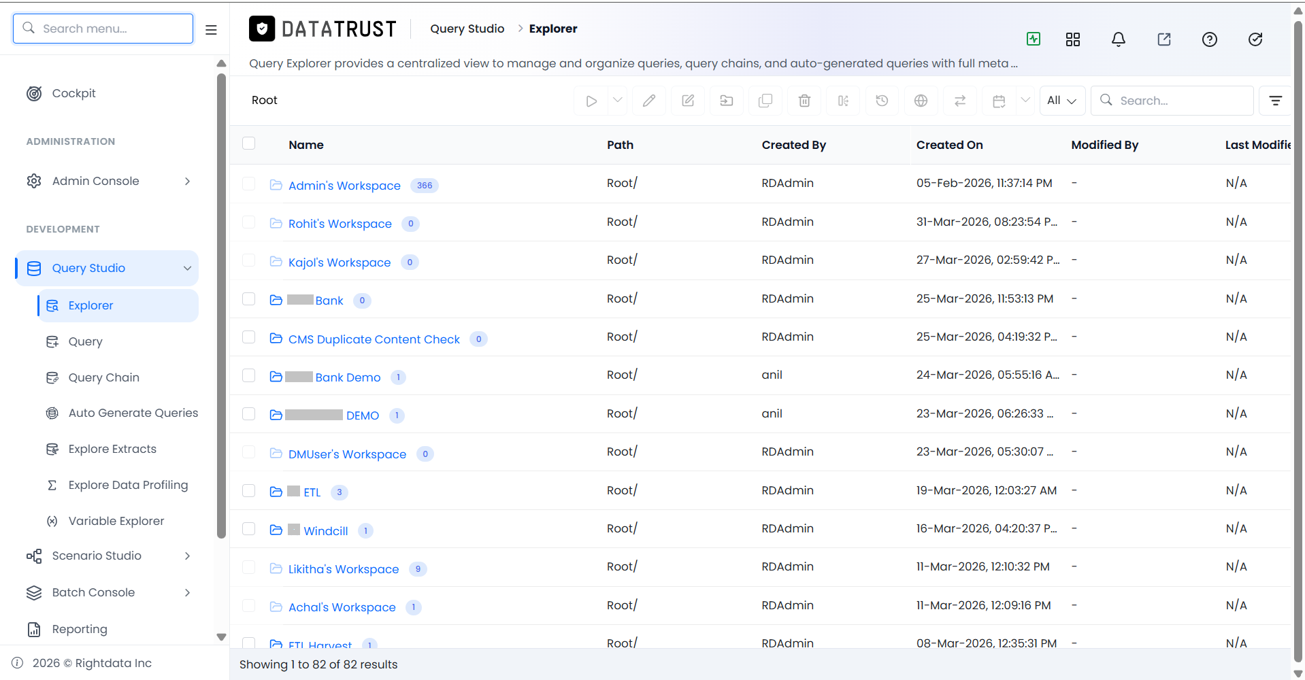Click the sidebar vertical scrollbar thumb
Image resolution: width=1305 pixels, height=680 pixels.
pos(221,306)
